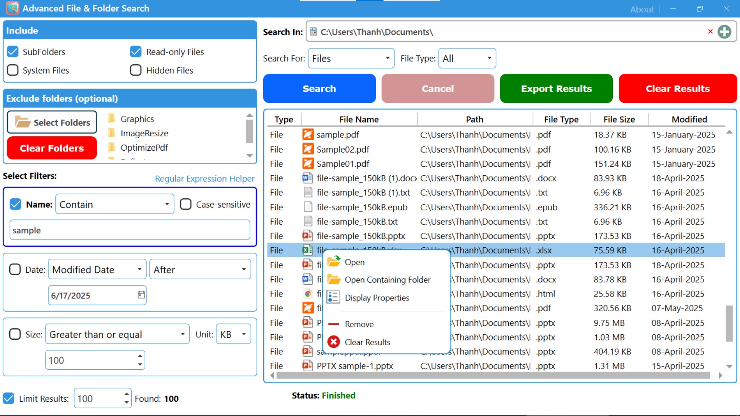Click the PDF icon of Sample01.pdf
This screenshot has width=740, height=416.
[308, 163]
